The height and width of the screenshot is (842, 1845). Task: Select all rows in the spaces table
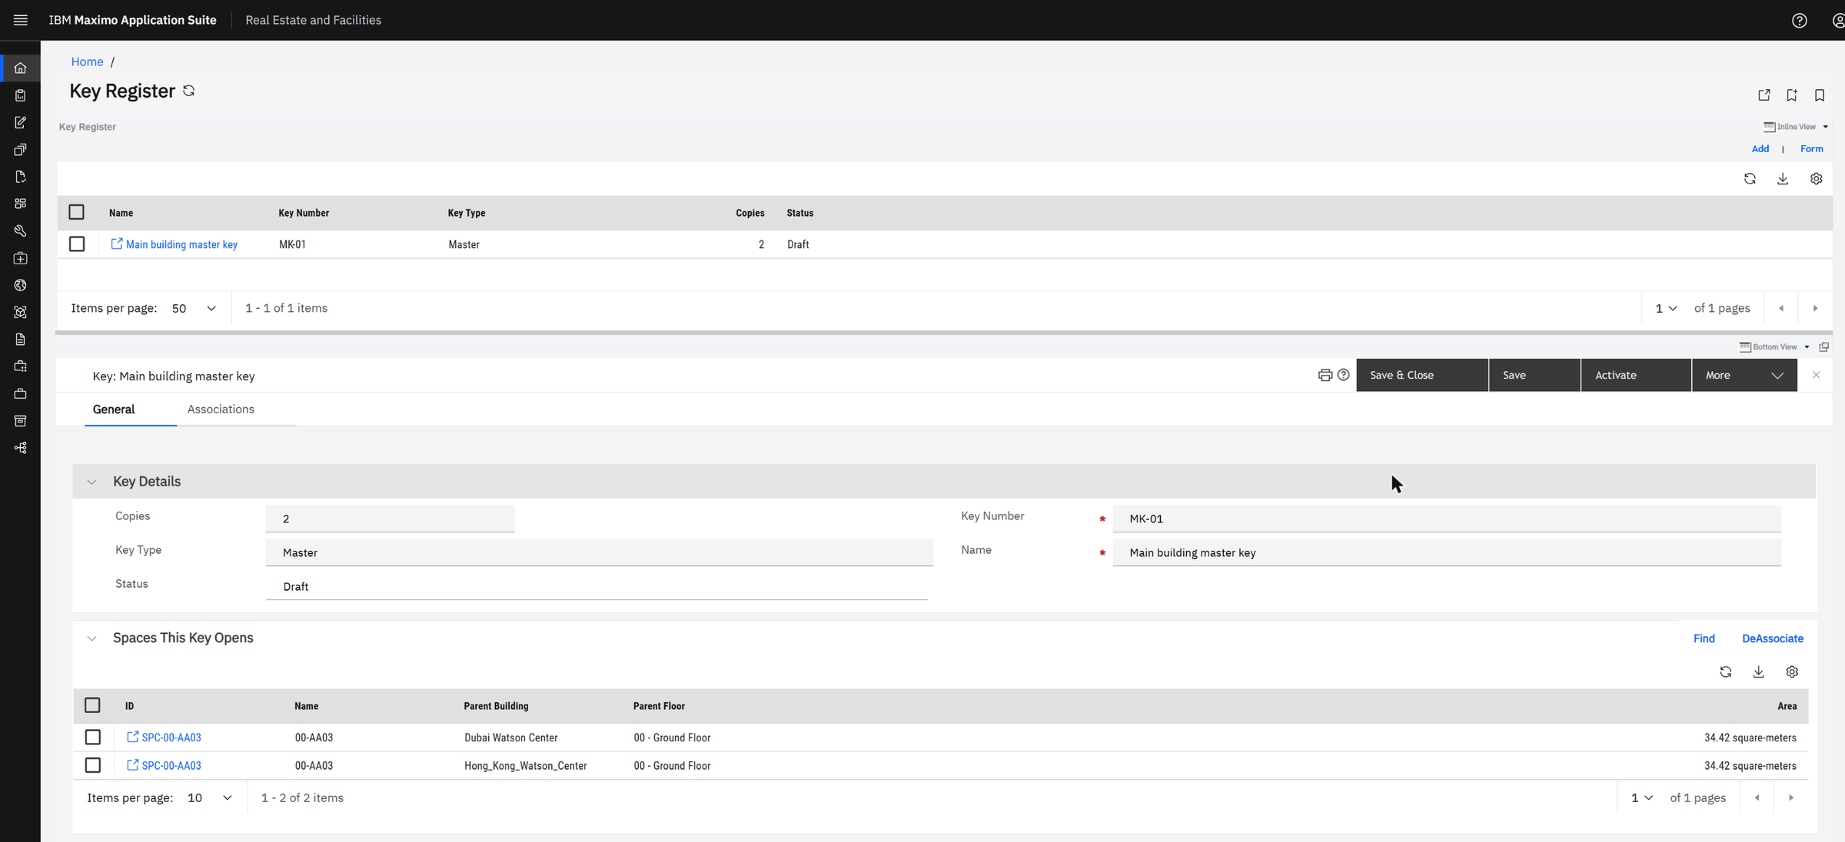[x=92, y=705]
